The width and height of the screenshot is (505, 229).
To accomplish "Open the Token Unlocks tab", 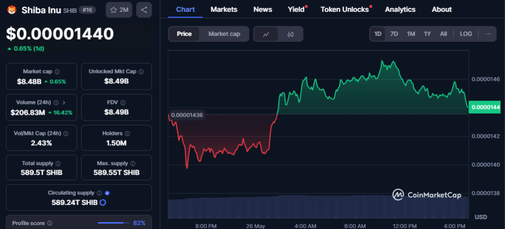I will [x=345, y=10].
